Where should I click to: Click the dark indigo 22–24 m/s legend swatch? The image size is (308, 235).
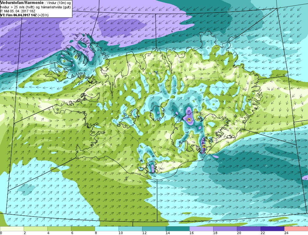pos(273,229)
